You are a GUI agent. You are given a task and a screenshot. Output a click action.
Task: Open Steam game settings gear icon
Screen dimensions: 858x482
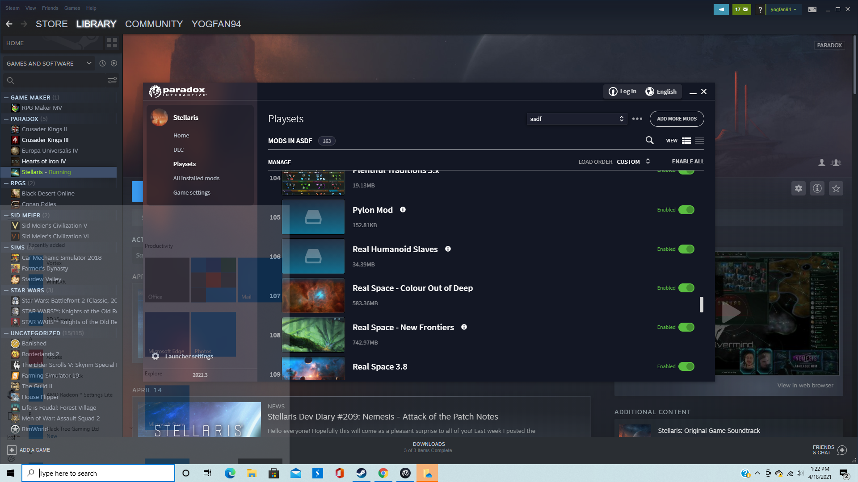[799, 188]
